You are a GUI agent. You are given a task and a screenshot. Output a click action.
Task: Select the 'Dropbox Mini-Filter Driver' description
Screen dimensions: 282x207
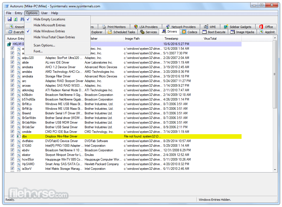pos(61,136)
